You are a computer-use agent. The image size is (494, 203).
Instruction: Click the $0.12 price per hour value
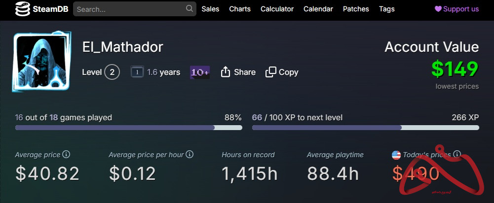click(x=132, y=173)
